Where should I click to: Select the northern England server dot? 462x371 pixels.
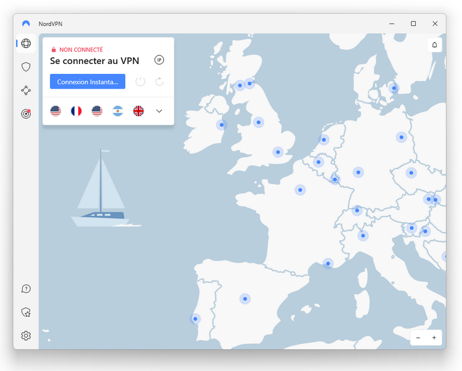point(258,122)
